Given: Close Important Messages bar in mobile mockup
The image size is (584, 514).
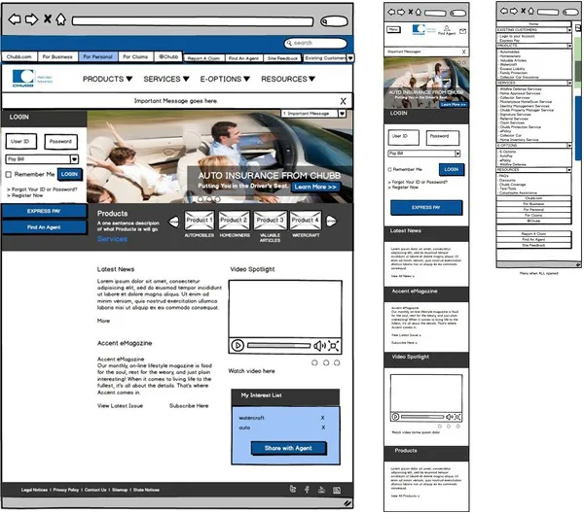Looking at the screenshot, I should click(x=463, y=51).
